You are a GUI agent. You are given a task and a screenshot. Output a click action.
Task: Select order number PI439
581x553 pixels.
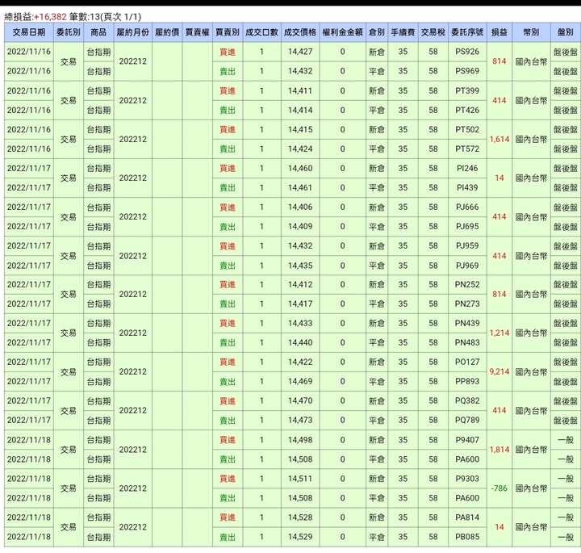pos(467,187)
